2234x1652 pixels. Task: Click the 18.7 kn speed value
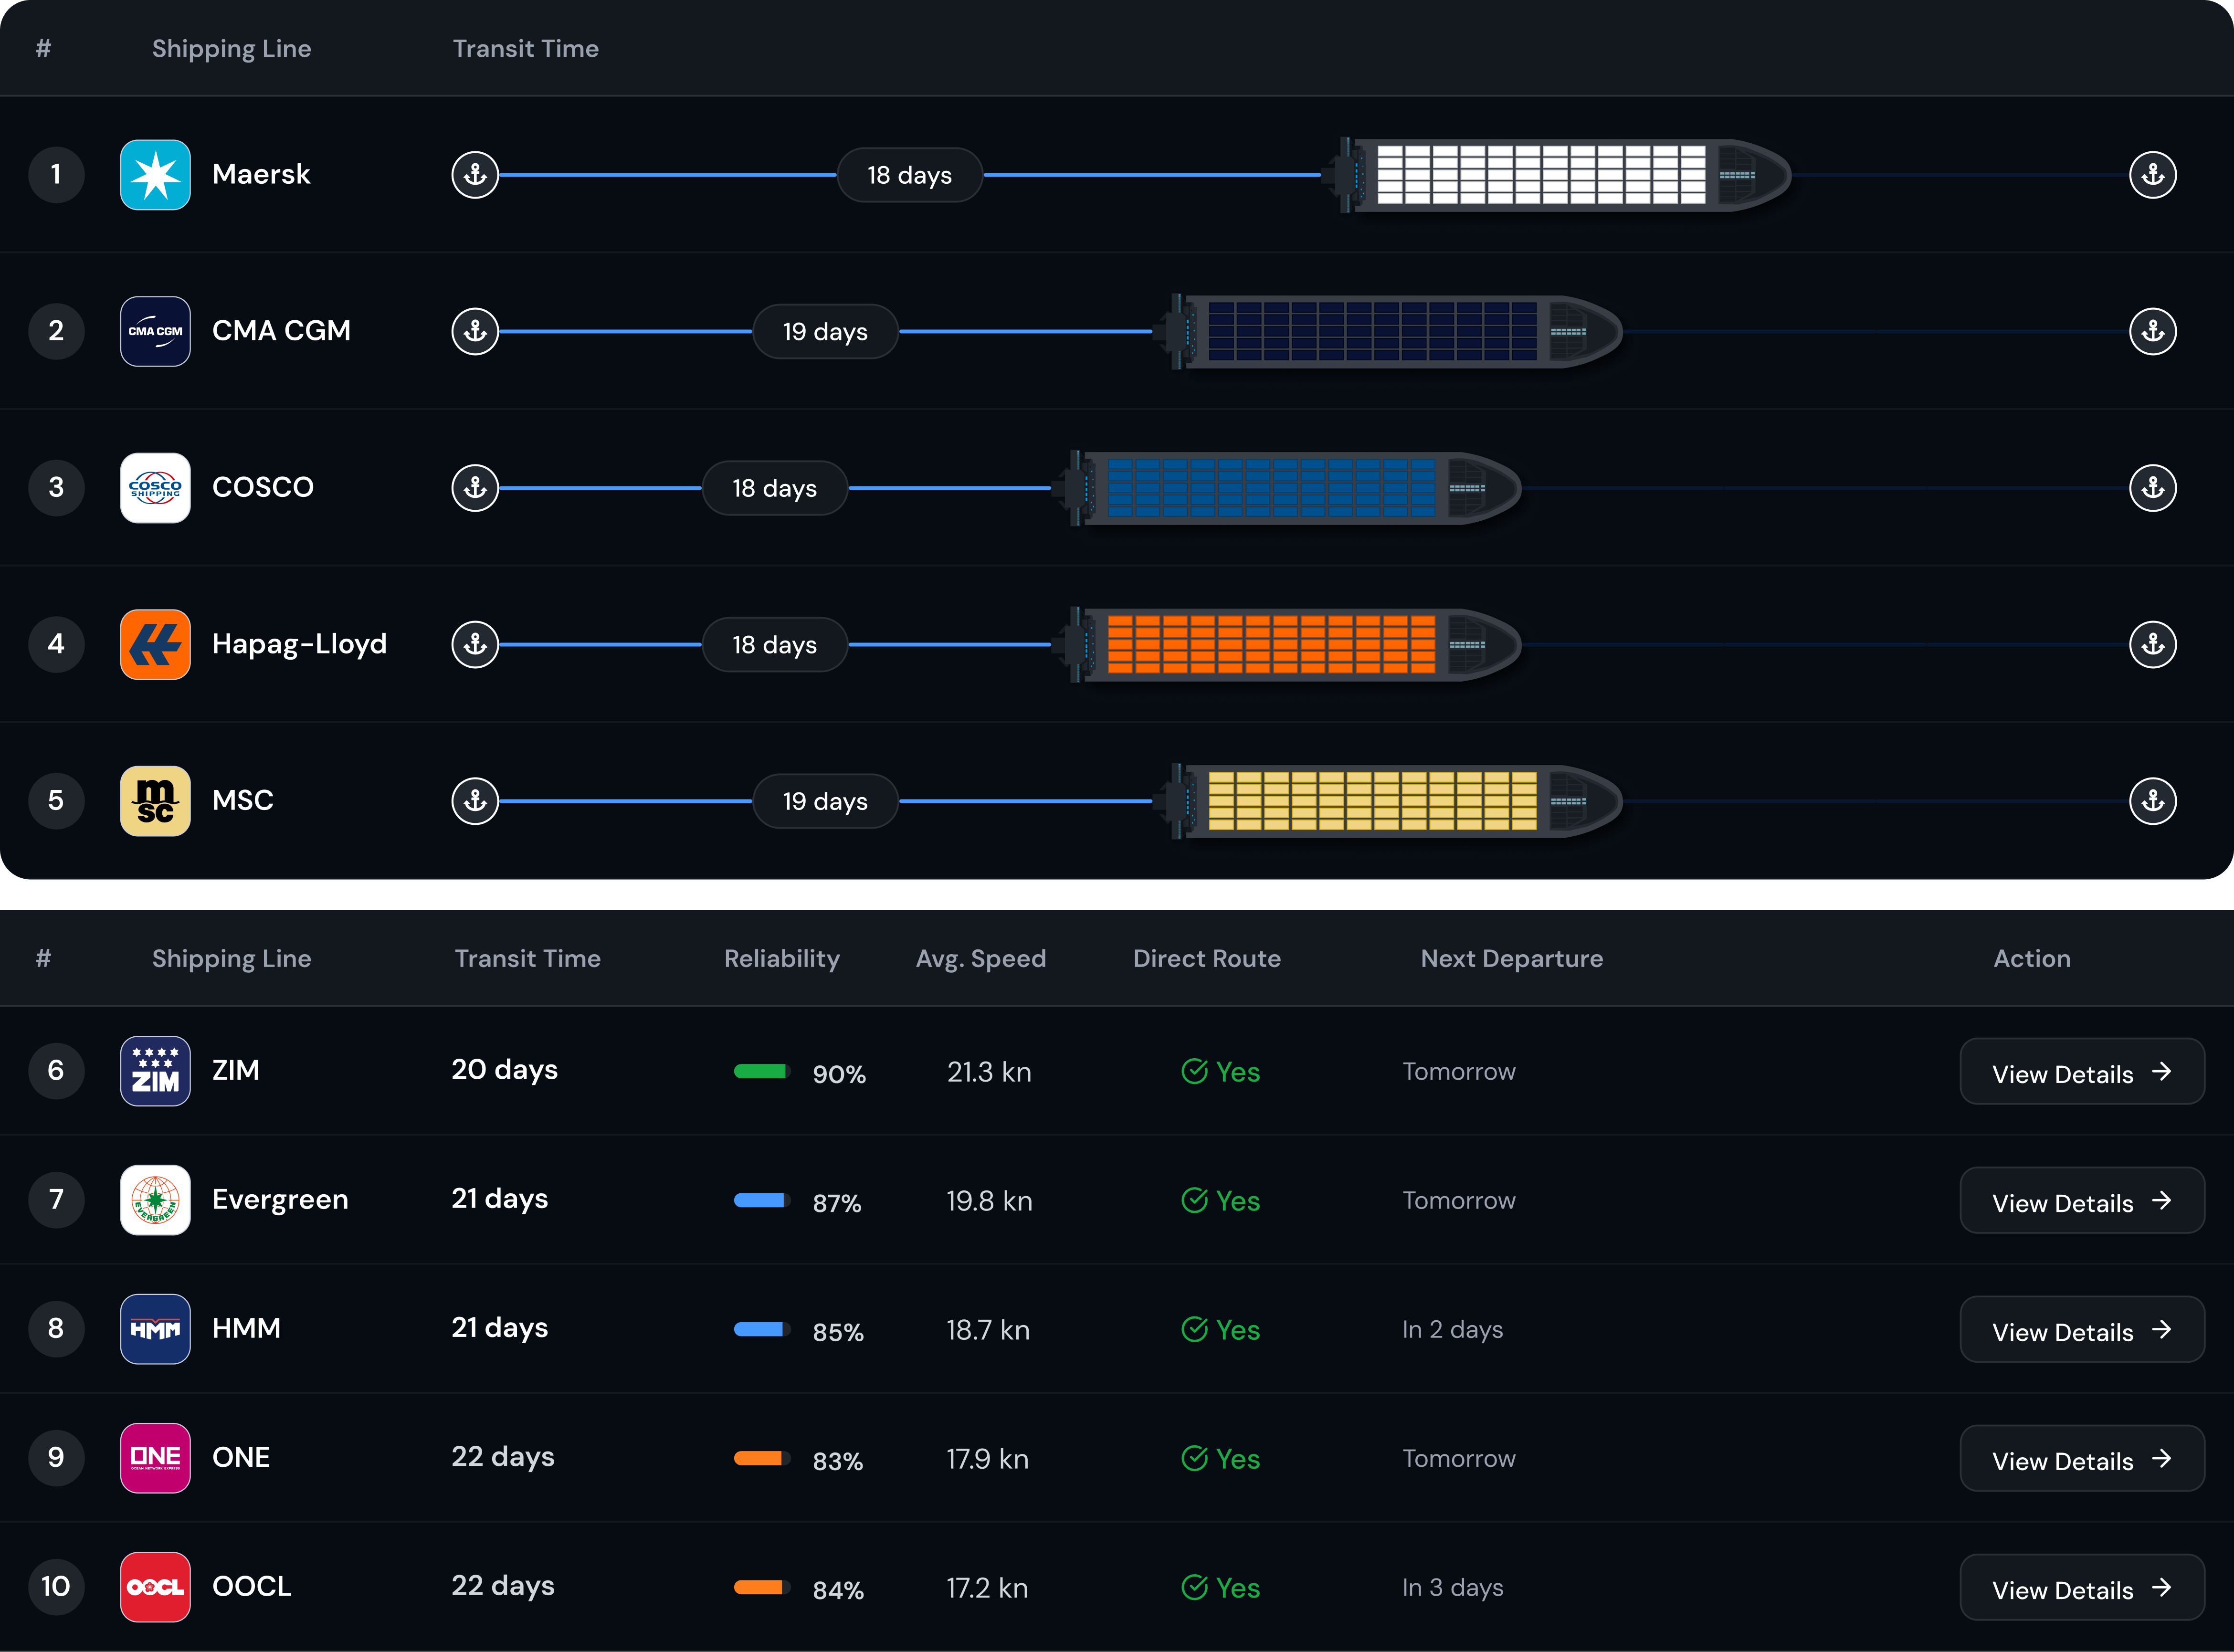988,1330
